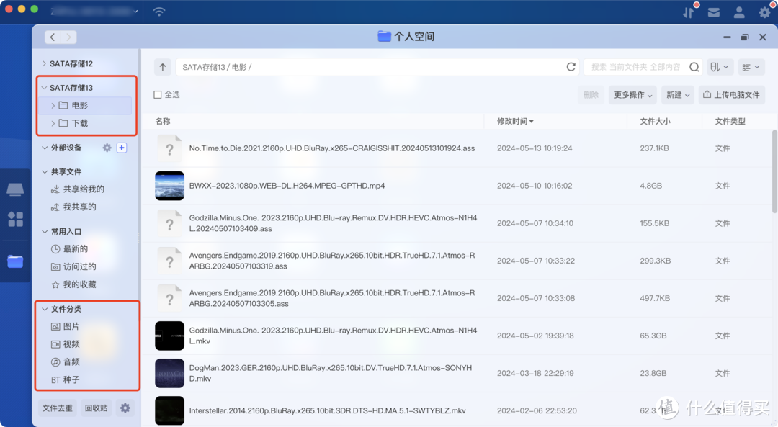Toggle the 全选 select-all checkbox
This screenshot has width=778, height=427.
click(158, 95)
